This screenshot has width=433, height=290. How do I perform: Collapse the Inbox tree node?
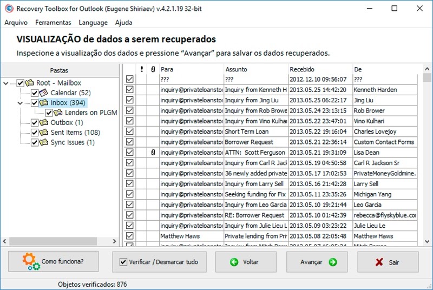pos(20,103)
